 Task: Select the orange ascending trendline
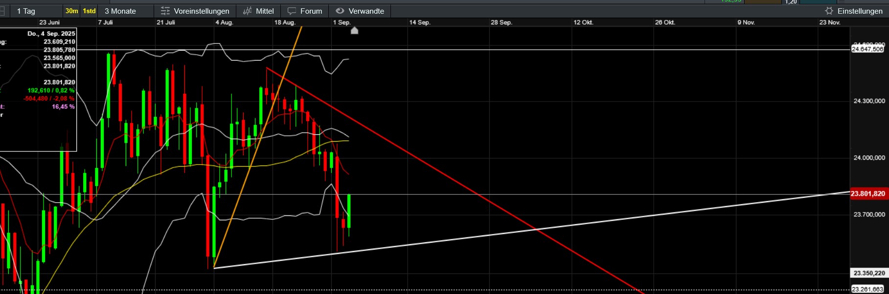tap(258, 147)
